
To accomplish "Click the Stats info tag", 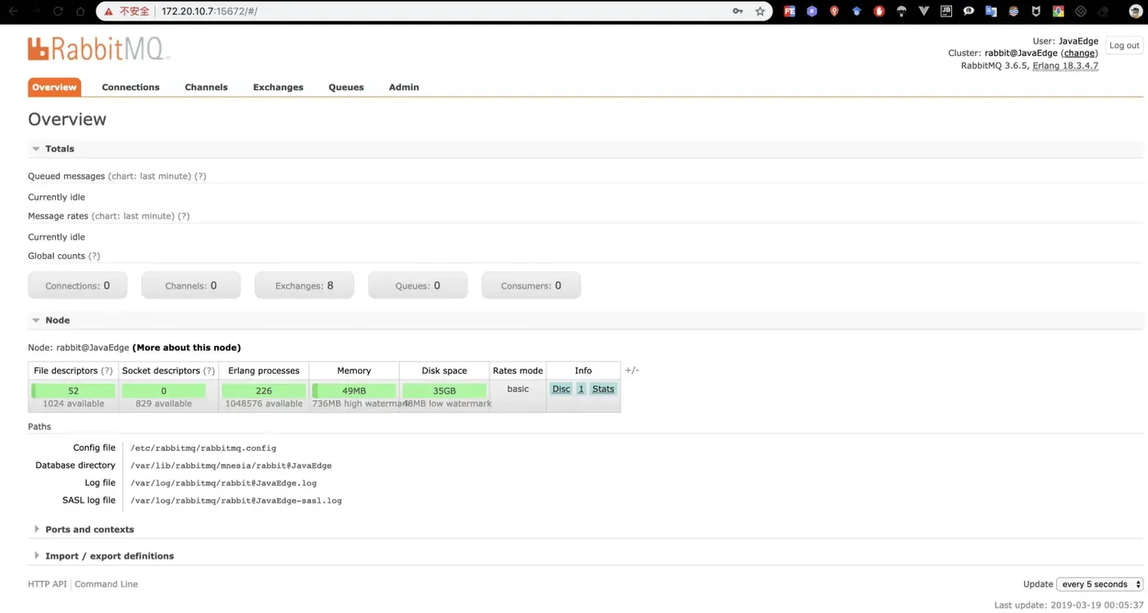I will coord(603,389).
